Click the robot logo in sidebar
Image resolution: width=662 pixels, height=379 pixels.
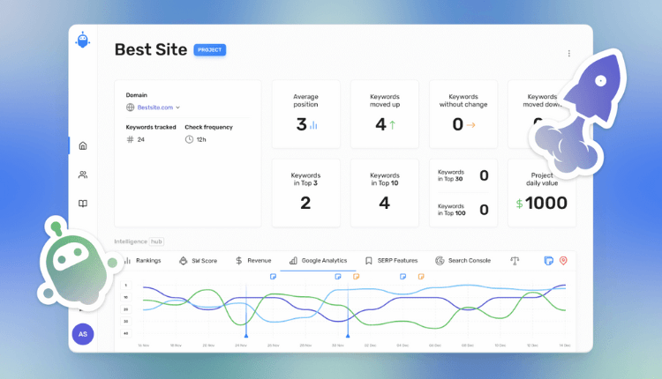[83, 40]
